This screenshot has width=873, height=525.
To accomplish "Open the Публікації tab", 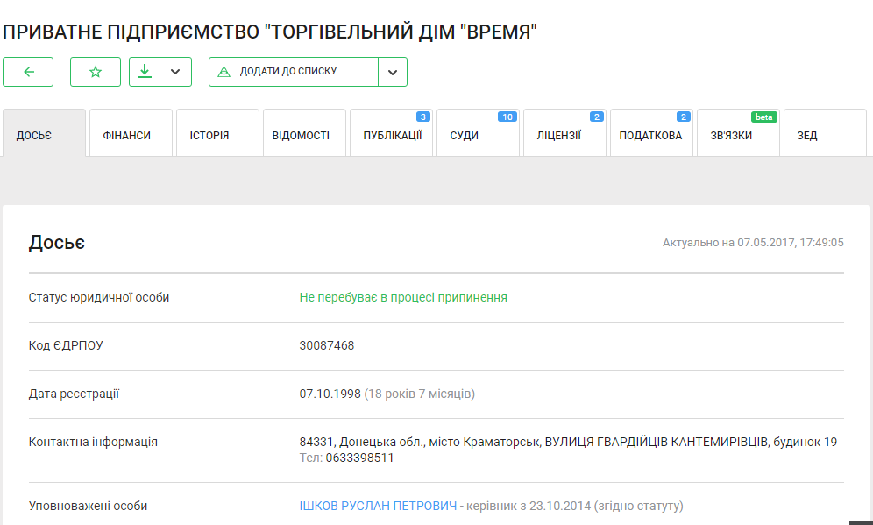I will 392,135.
